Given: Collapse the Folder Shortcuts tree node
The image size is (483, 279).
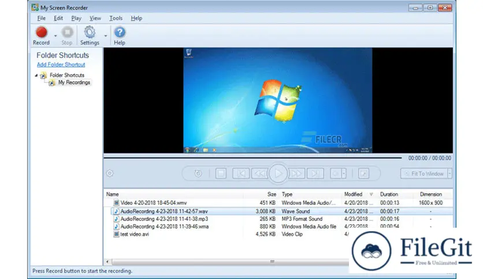Looking at the screenshot, I should 36,76.
